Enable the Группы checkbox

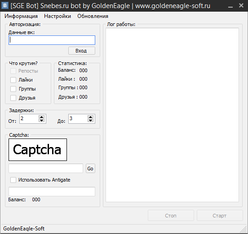point(13,89)
